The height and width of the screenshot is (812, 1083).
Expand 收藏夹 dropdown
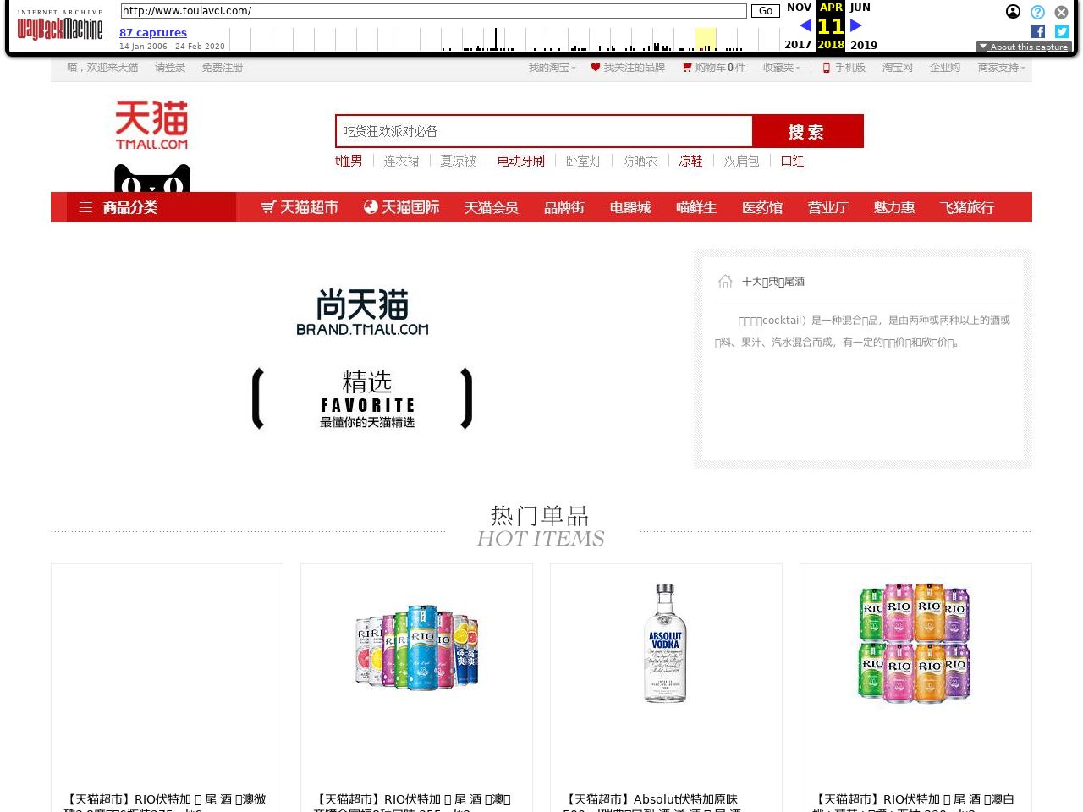781,68
